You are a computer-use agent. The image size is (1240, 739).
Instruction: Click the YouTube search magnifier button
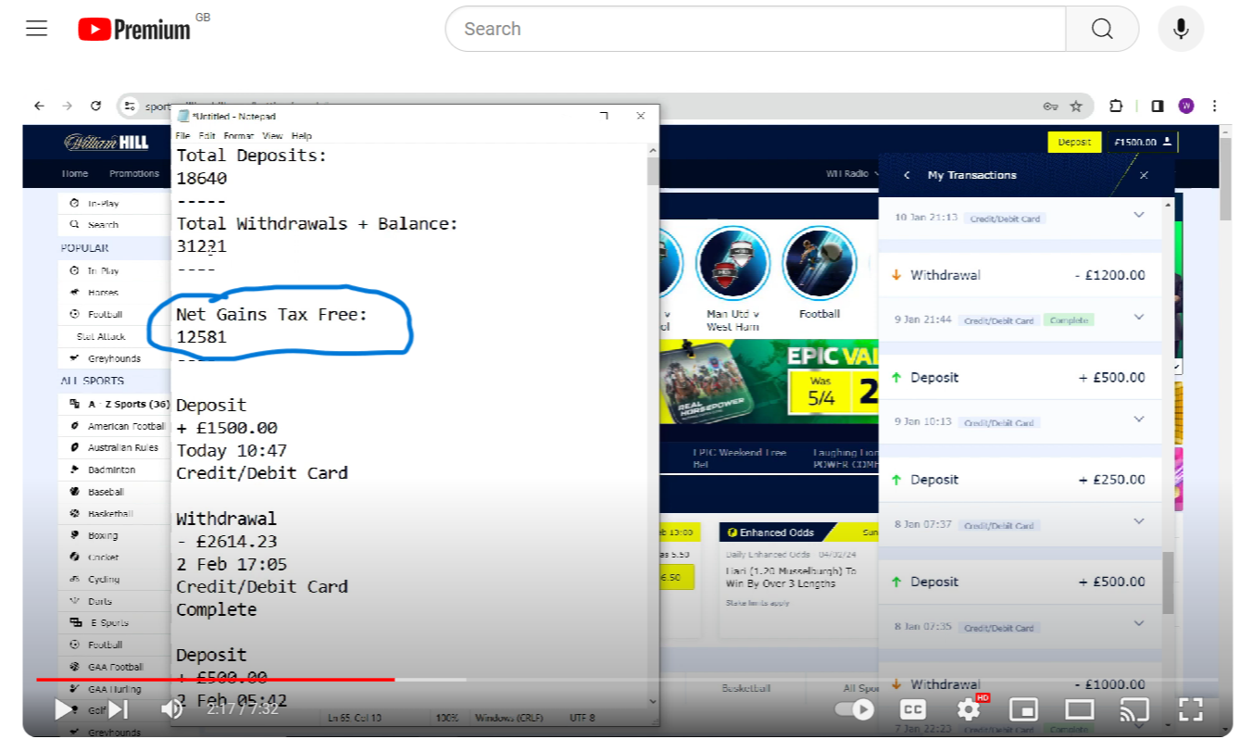pos(1102,29)
